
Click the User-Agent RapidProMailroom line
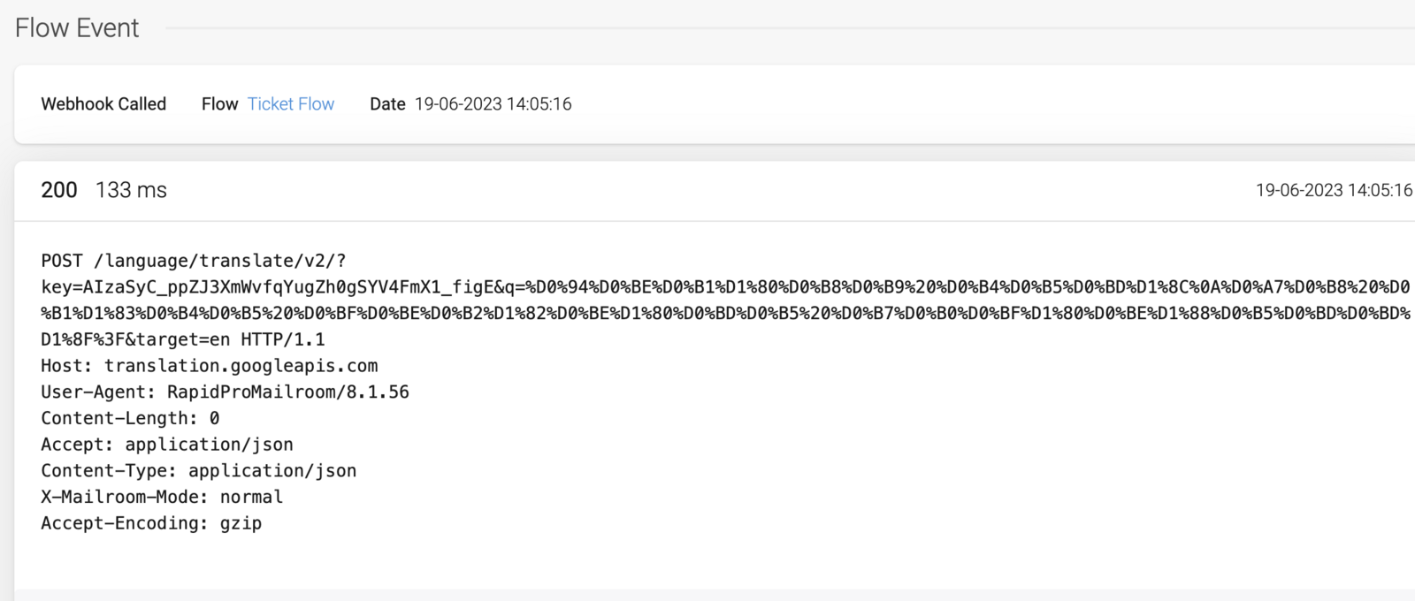225,392
